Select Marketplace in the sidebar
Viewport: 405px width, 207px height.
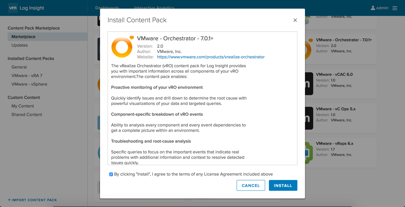(23, 37)
